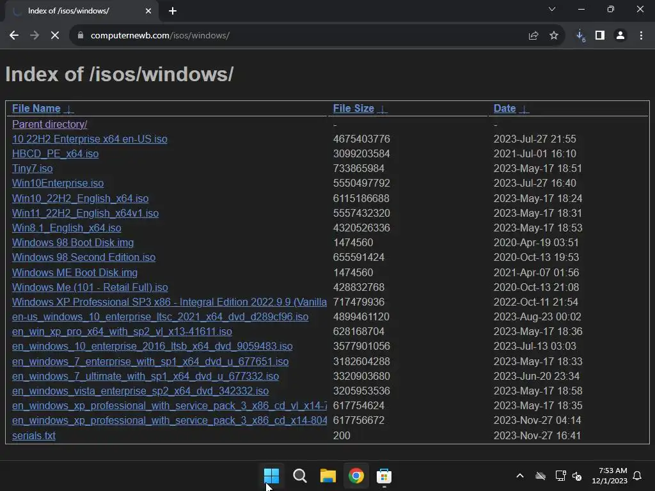
Task: Select the size value 200 for serials.txt
Action: [342, 436]
